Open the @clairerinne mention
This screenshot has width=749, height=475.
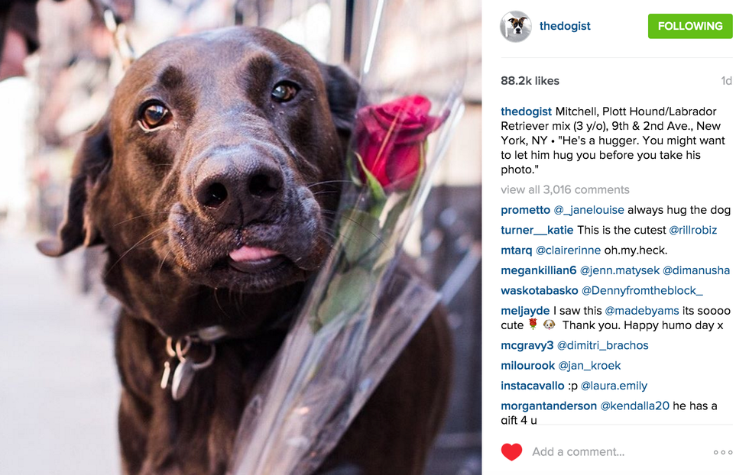pyautogui.click(x=568, y=250)
